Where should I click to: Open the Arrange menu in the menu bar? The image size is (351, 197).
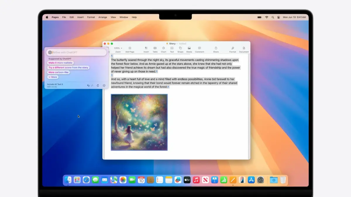tap(103, 17)
